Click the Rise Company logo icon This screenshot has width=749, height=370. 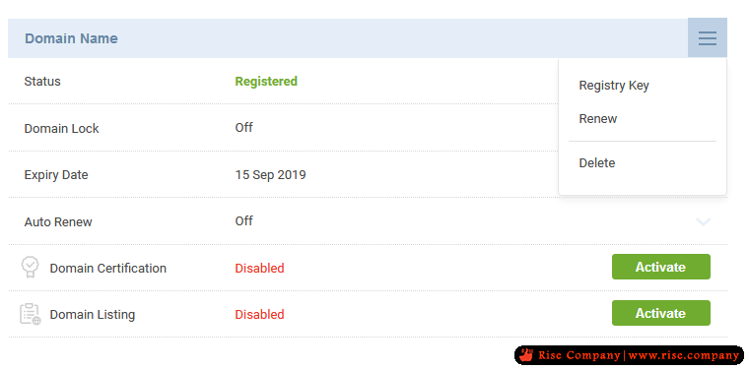pyautogui.click(x=526, y=355)
